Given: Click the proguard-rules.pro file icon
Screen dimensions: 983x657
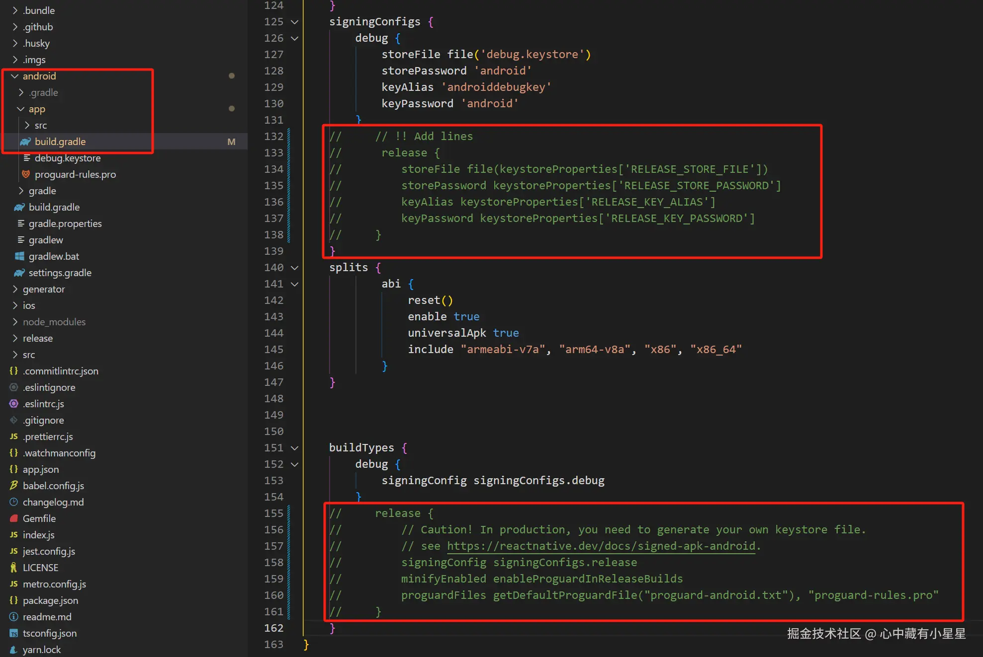Looking at the screenshot, I should 26,174.
